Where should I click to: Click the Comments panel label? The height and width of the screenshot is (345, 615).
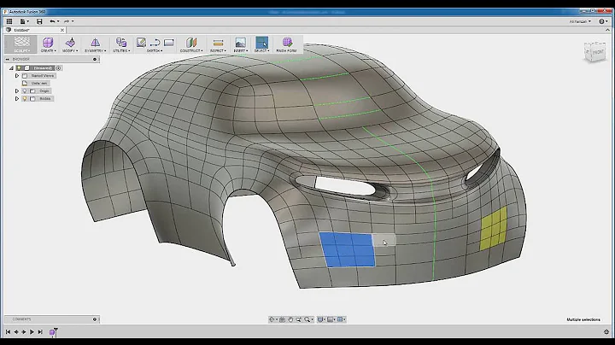21,319
